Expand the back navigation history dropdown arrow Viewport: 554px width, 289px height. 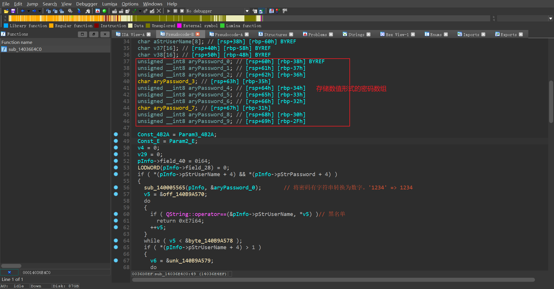pyautogui.click(x=29, y=11)
